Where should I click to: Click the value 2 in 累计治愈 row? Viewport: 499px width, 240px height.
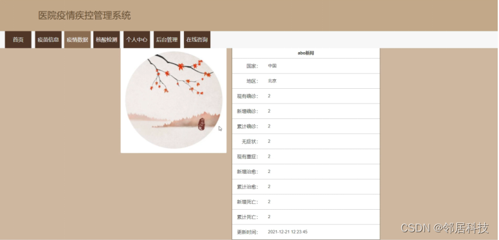tap(269, 187)
